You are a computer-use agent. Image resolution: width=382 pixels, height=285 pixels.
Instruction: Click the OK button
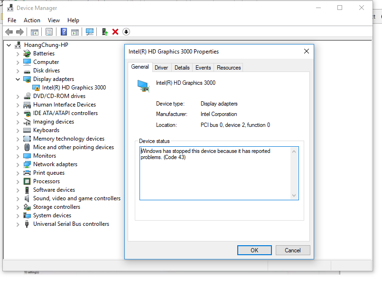[254, 250]
